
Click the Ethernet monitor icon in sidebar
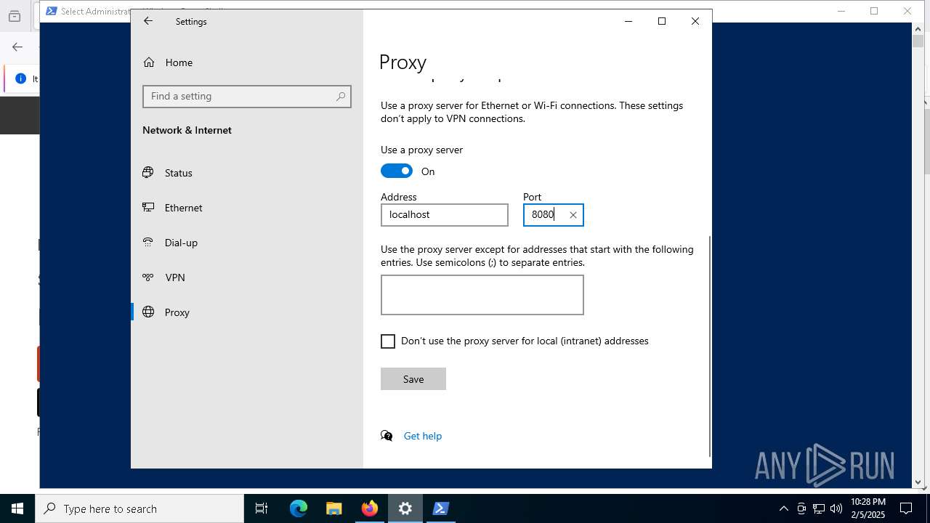(x=148, y=207)
